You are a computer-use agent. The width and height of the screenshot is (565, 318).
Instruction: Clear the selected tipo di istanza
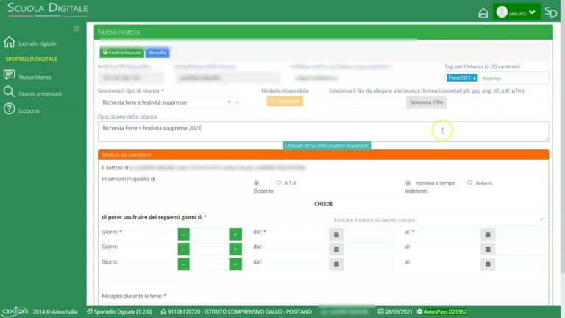point(230,102)
